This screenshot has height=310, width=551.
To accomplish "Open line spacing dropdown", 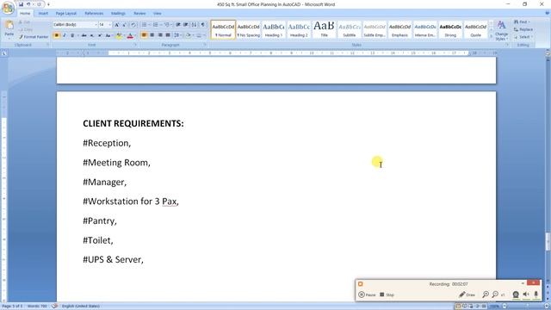I will click(177, 35).
